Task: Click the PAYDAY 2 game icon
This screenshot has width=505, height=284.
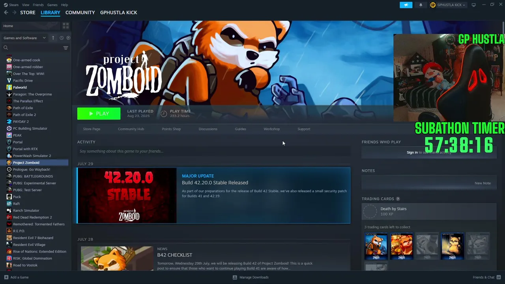Action: click(x=9, y=121)
